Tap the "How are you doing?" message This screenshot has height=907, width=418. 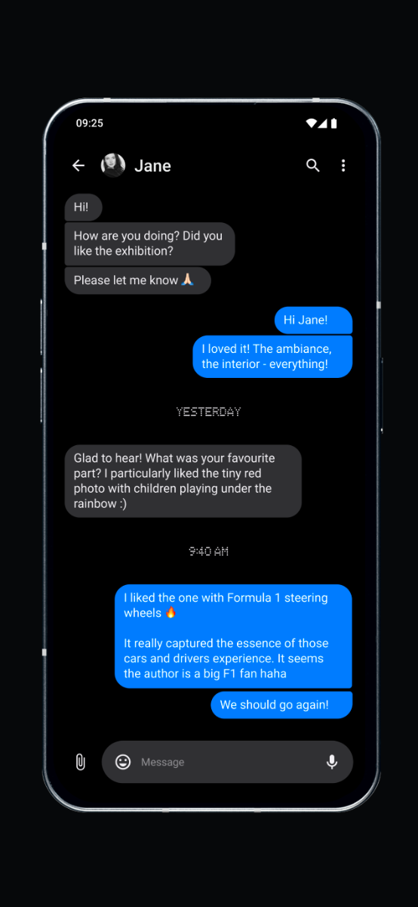tap(149, 243)
